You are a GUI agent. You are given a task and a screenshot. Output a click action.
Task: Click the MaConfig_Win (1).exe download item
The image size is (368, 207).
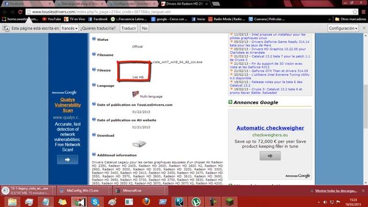(x=83, y=190)
